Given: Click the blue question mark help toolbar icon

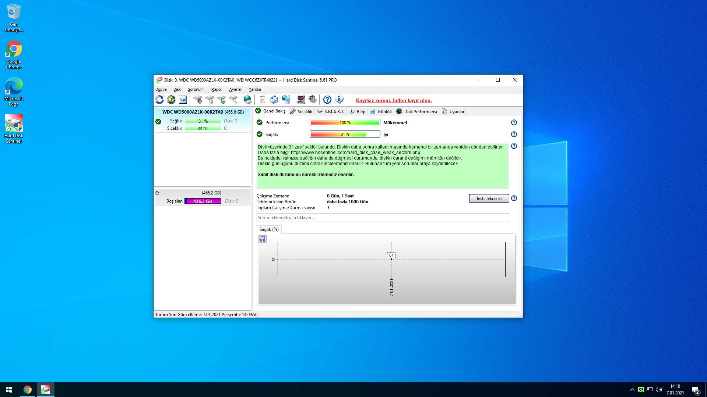Looking at the screenshot, I should tap(327, 100).
